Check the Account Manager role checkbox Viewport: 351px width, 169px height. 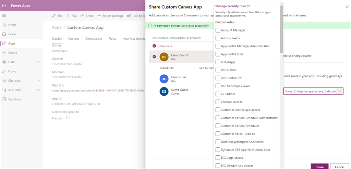[218, 30]
